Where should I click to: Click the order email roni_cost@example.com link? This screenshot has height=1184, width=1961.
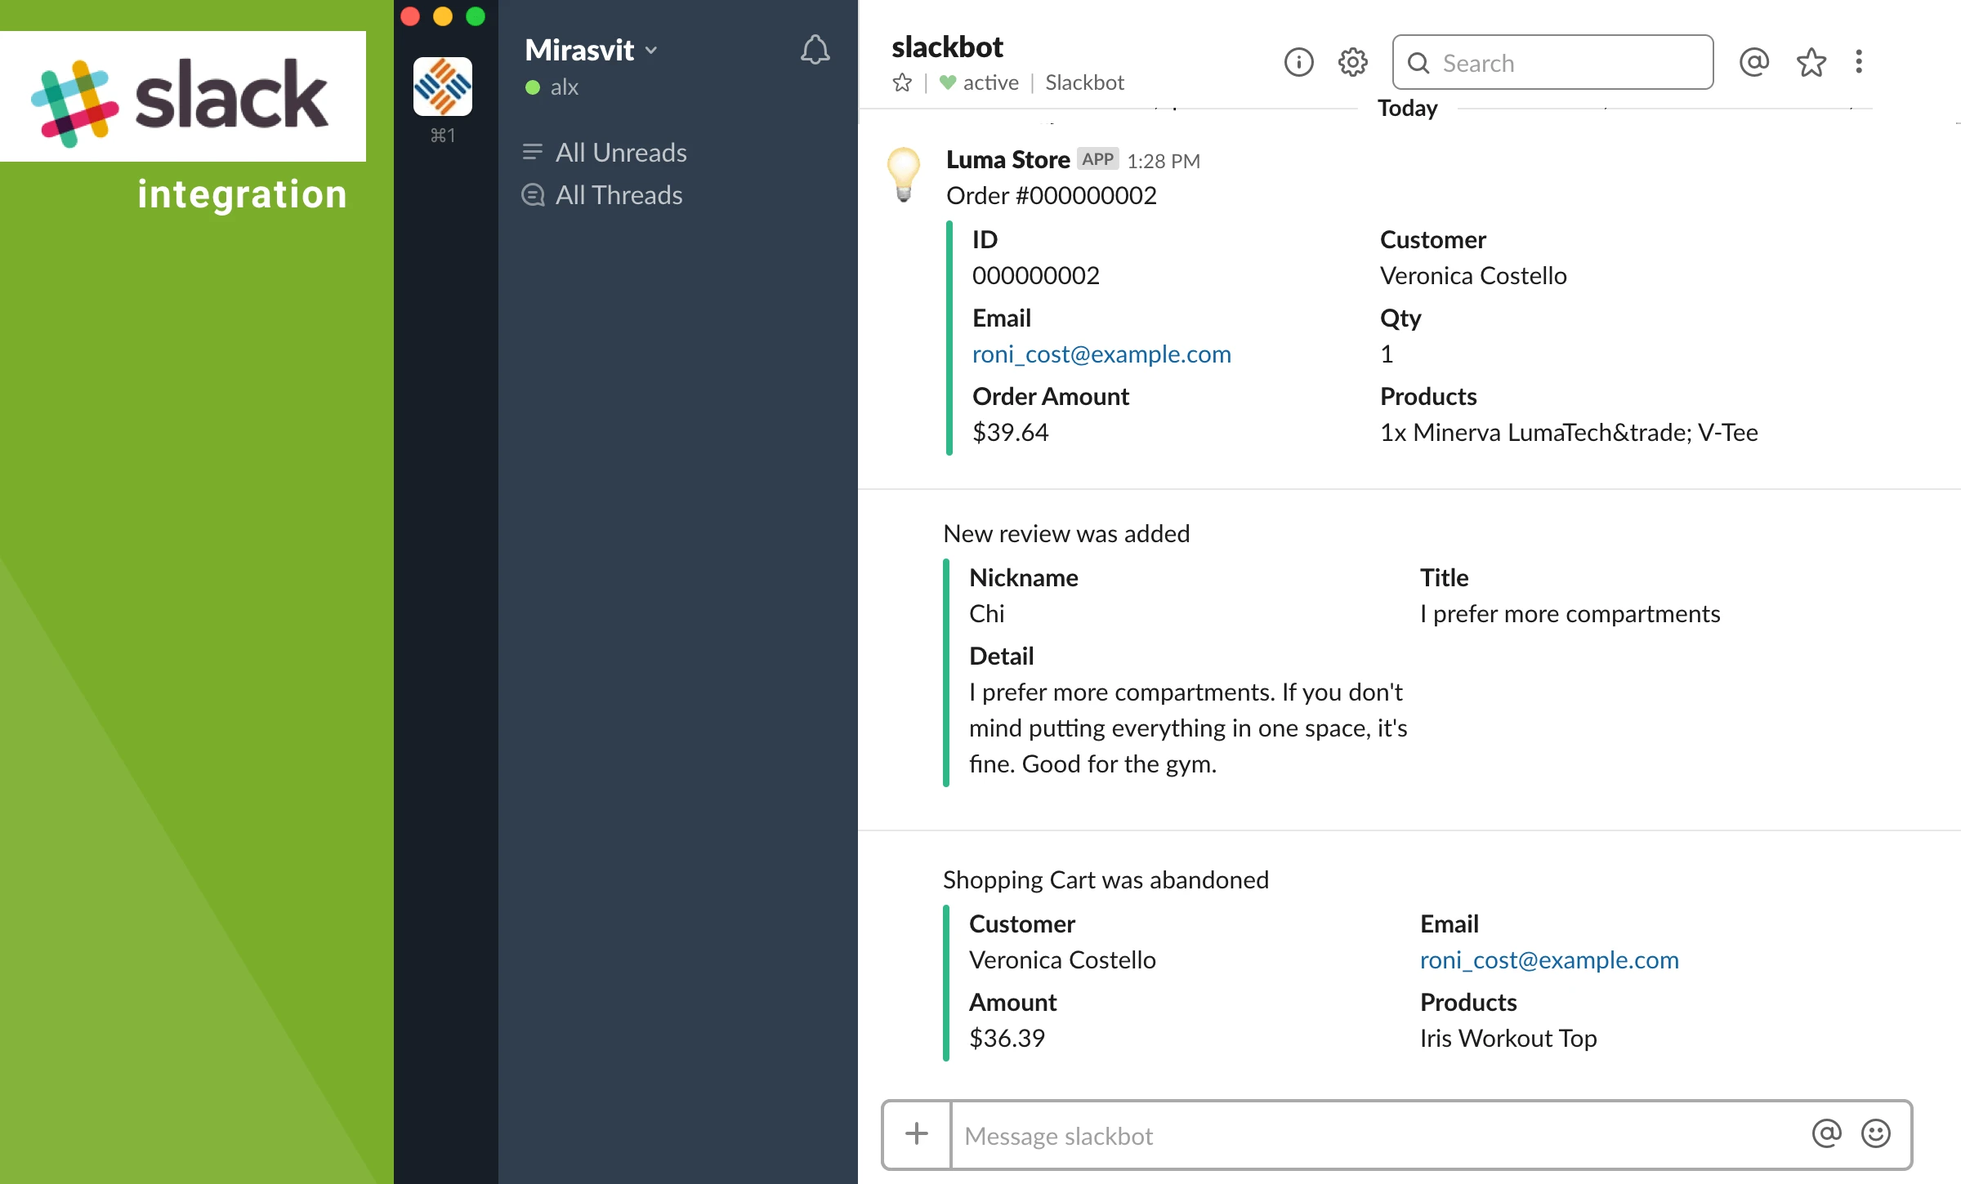pyautogui.click(x=1101, y=354)
